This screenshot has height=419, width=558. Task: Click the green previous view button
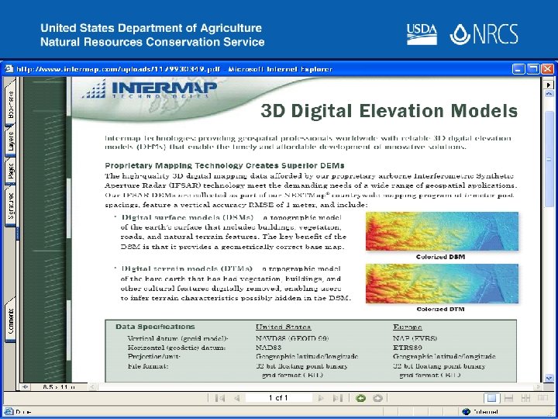click(x=361, y=398)
